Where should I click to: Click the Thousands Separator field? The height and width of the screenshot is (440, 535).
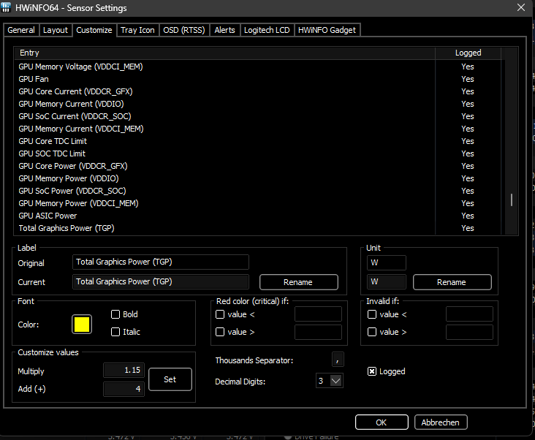pyautogui.click(x=338, y=360)
